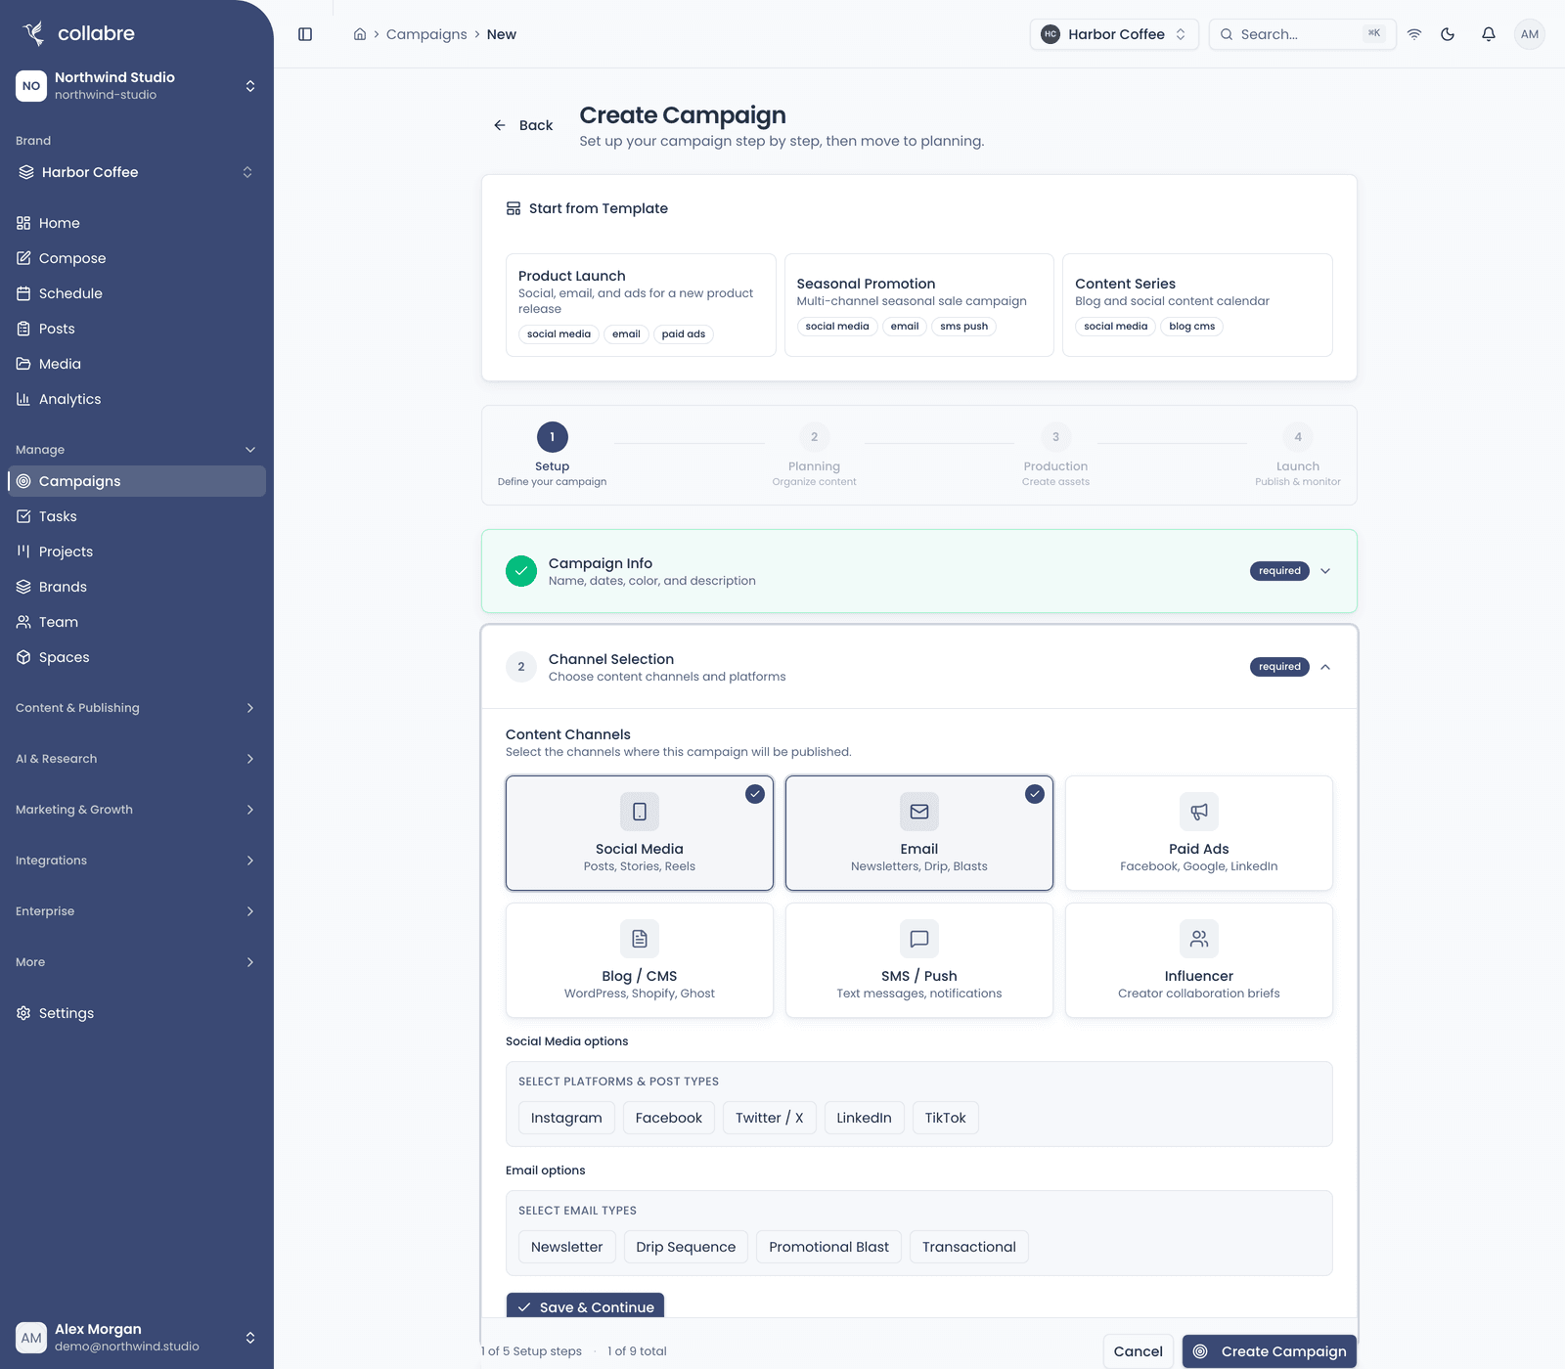
Task: Open Projects in the sidebar
Action: 137,552
